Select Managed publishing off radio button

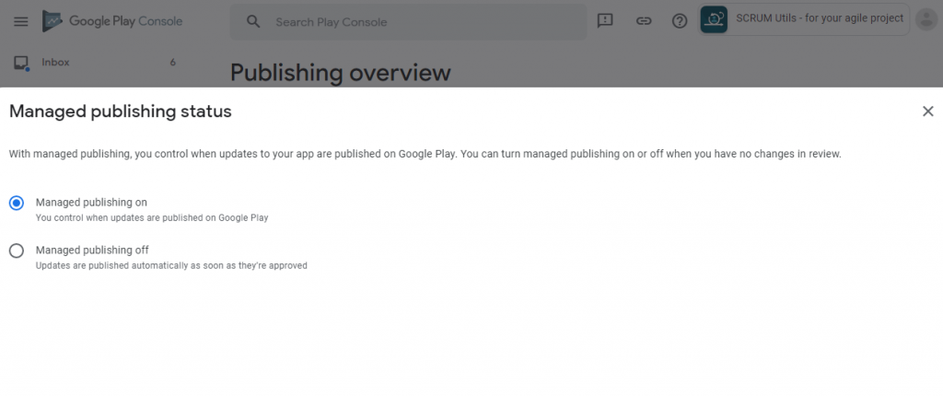17,251
